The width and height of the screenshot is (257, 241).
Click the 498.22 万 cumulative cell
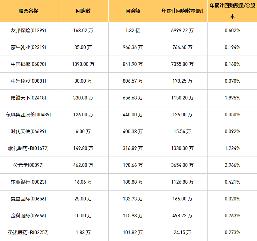182,216
